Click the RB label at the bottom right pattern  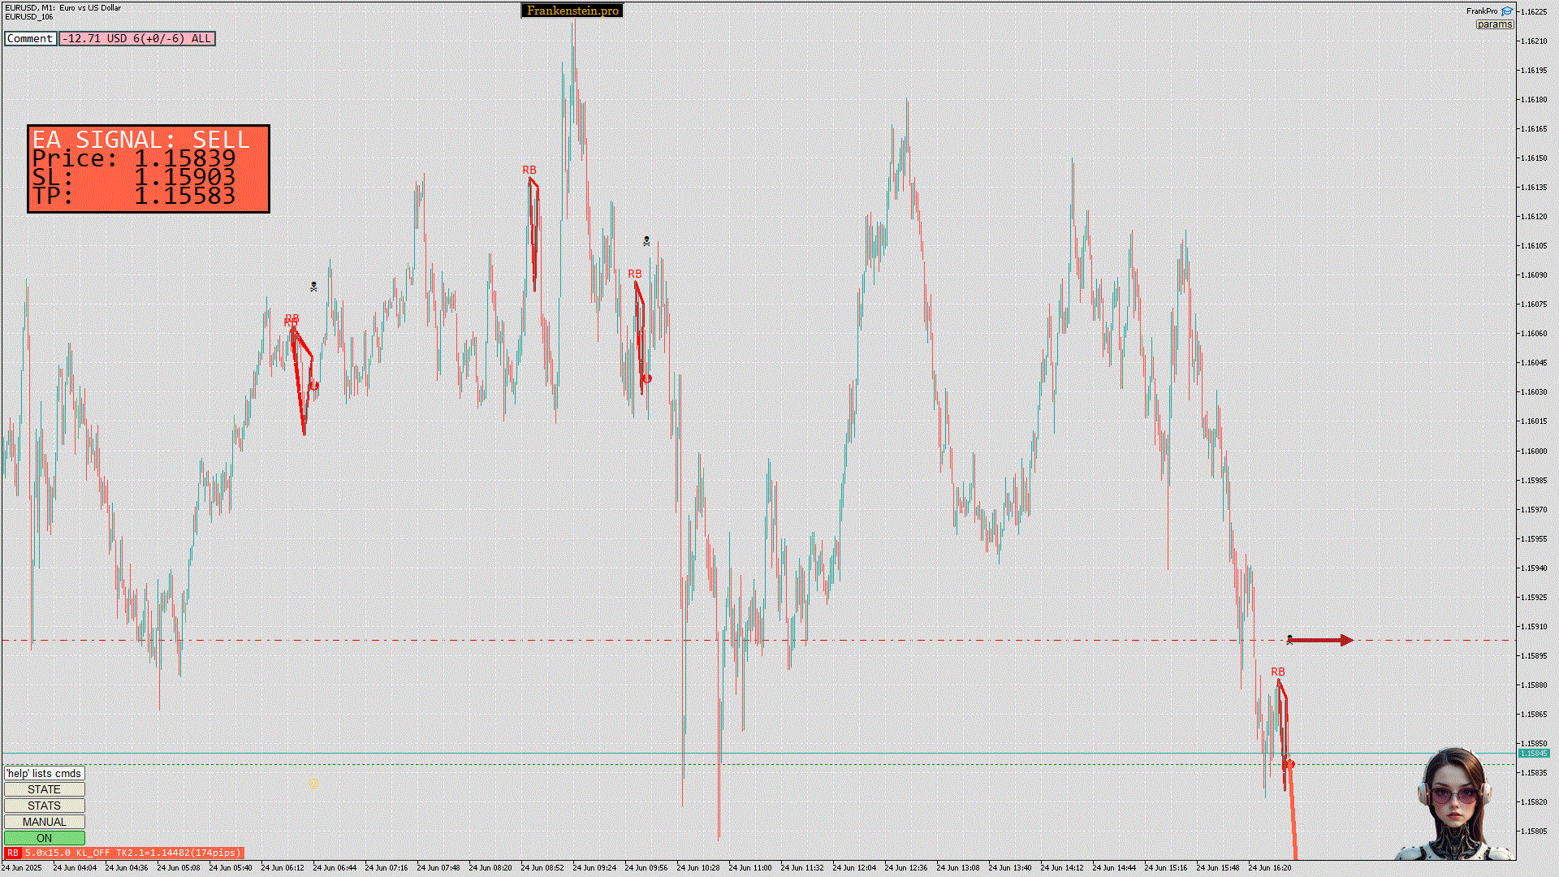[x=1277, y=672]
